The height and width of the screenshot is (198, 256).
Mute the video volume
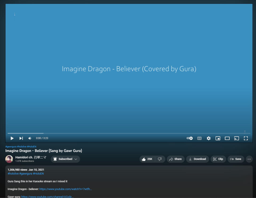coord(30,138)
